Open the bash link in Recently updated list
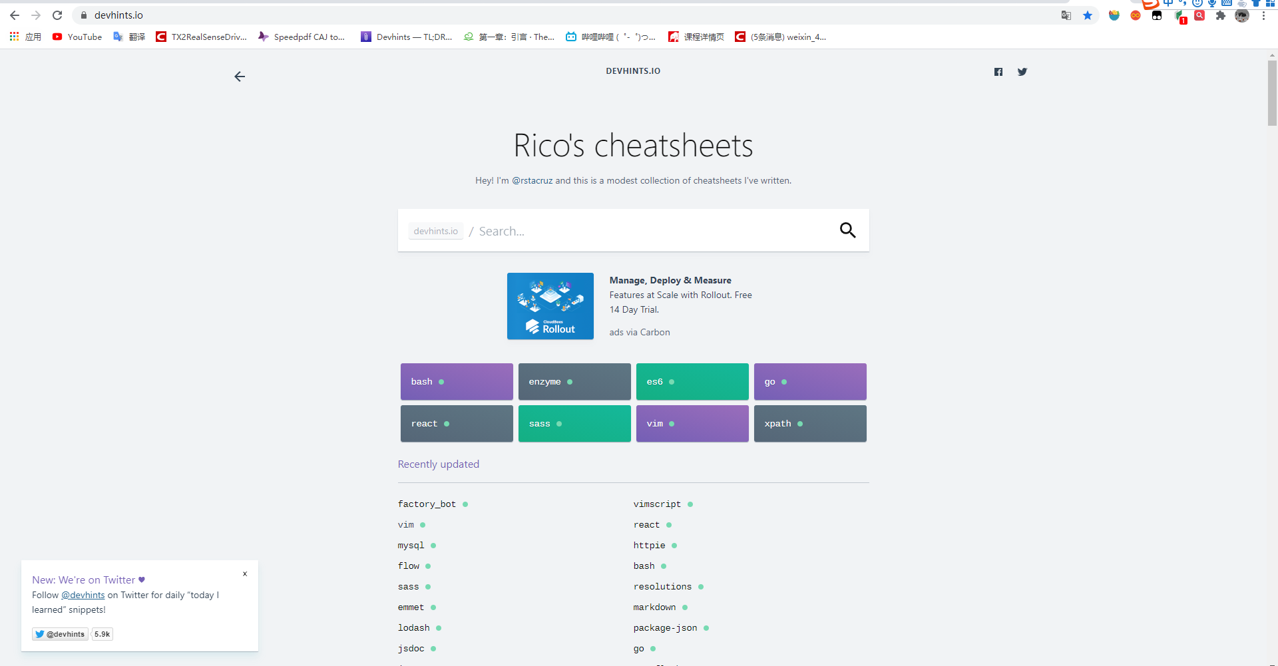The width and height of the screenshot is (1278, 666). point(644,566)
